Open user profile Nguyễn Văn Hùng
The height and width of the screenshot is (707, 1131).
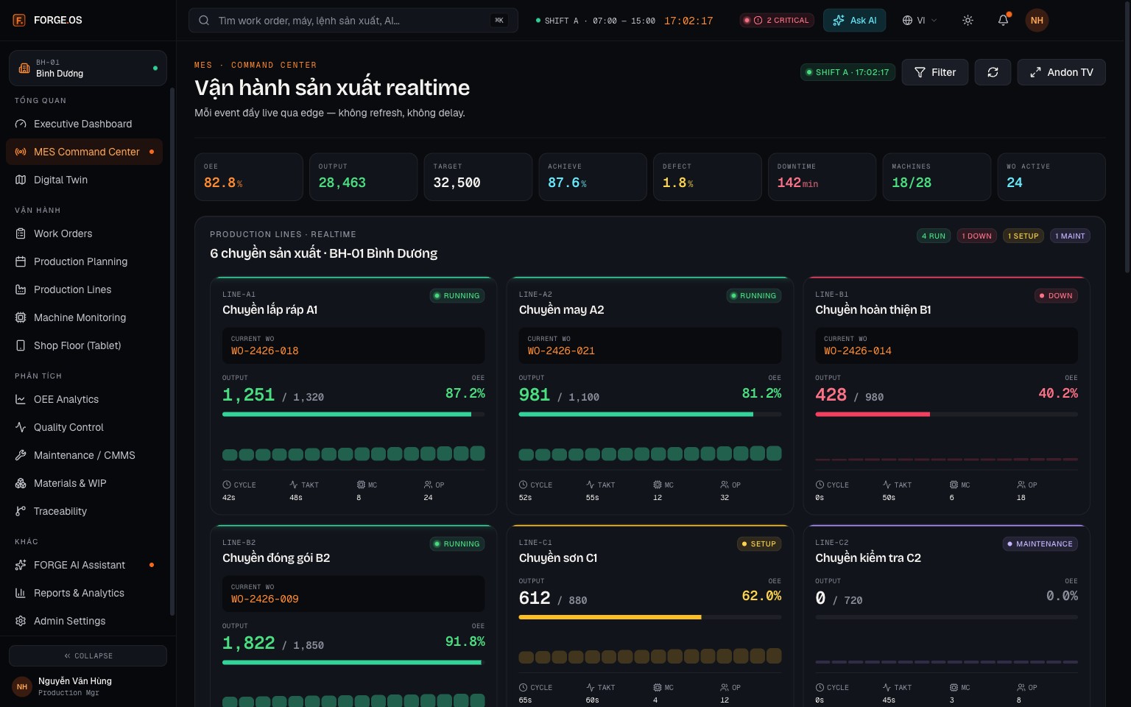point(88,686)
